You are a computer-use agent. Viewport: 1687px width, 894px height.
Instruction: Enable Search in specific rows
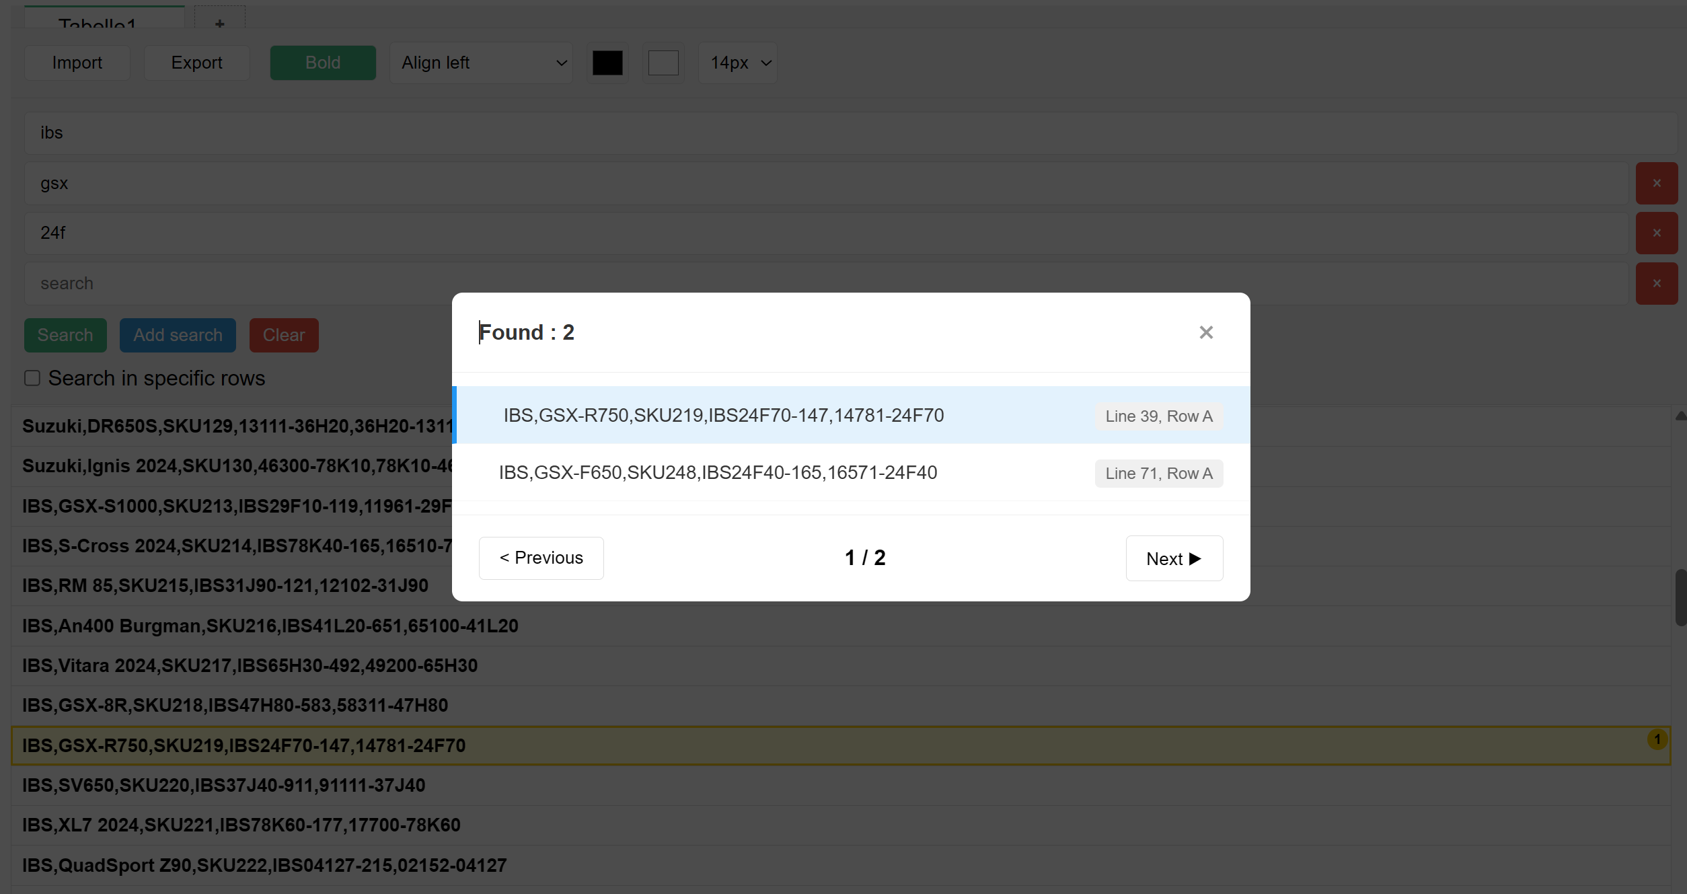[32, 378]
